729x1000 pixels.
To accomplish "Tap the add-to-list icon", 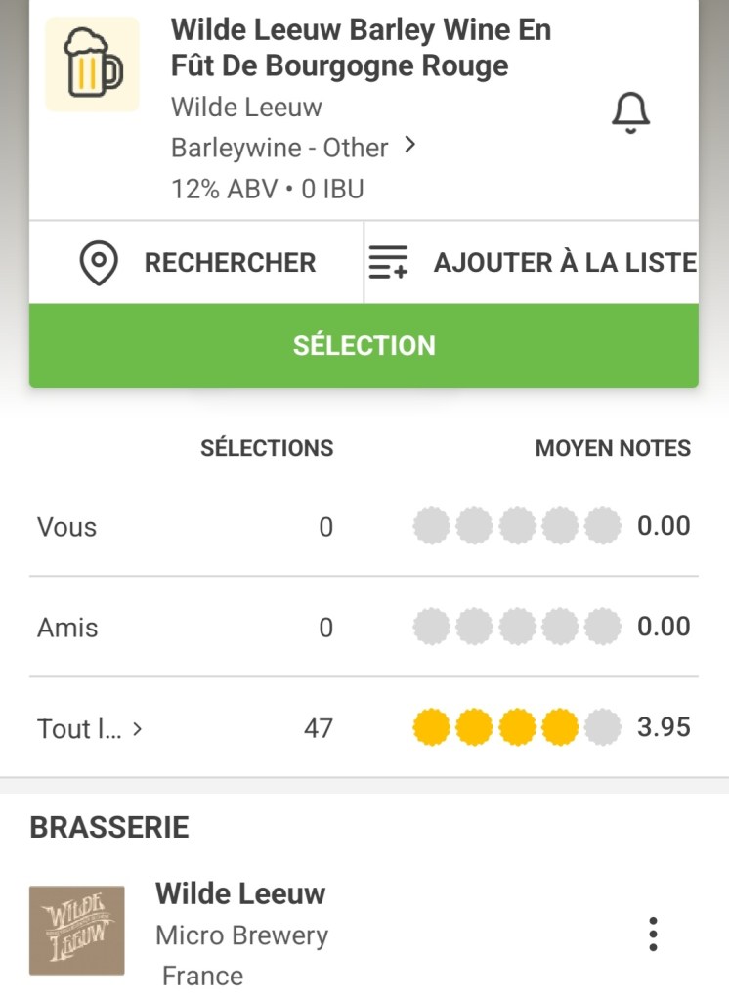I will pos(388,263).
